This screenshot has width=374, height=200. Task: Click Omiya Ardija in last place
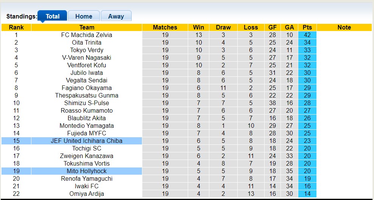point(87,194)
